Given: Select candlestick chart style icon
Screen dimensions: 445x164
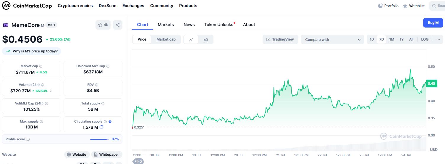Looking at the screenshot, I should tap(206, 39).
